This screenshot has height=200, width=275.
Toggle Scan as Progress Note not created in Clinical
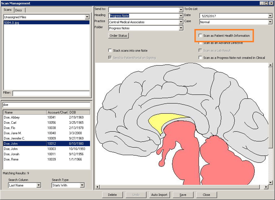(x=201, y=58)
